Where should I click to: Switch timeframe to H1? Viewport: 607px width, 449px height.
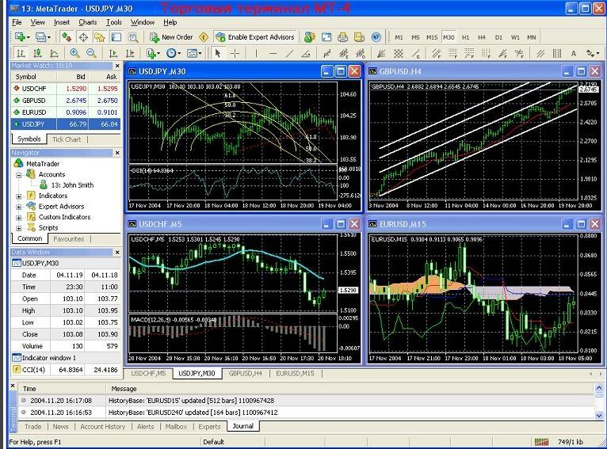coord(465,37)
